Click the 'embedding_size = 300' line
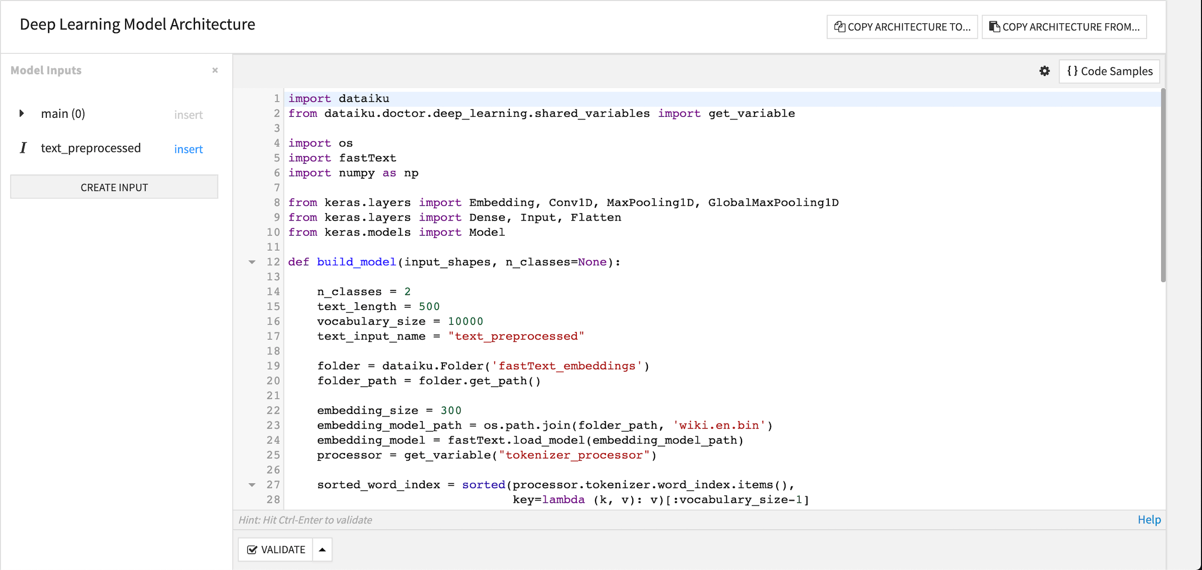 [x=389, y=410]
